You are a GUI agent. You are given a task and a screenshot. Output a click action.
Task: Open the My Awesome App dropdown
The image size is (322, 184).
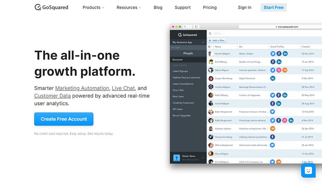[x=188, y=42]
